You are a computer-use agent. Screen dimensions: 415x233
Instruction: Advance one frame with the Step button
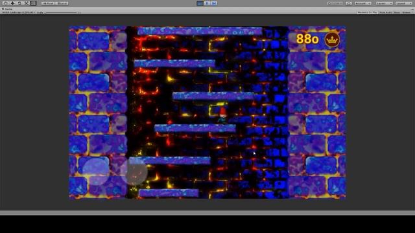coord(214,3)
